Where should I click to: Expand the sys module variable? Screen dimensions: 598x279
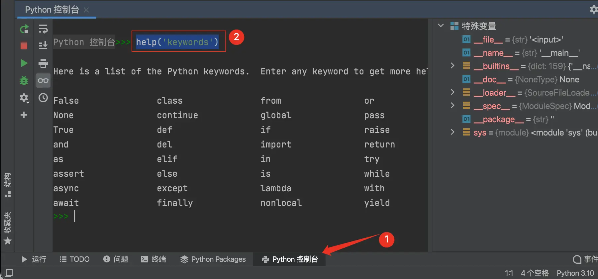tap(452, 132)
